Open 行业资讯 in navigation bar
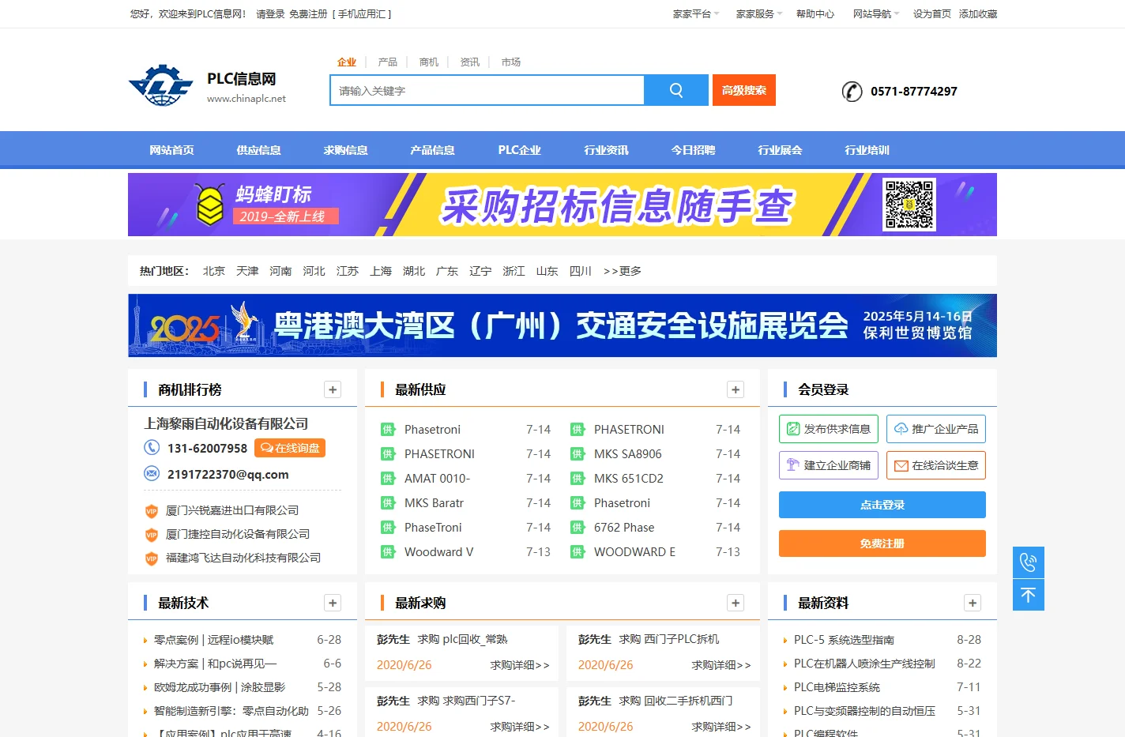Screen dimensions: 1125x737 pyautogui.click(x=606, y=150)
